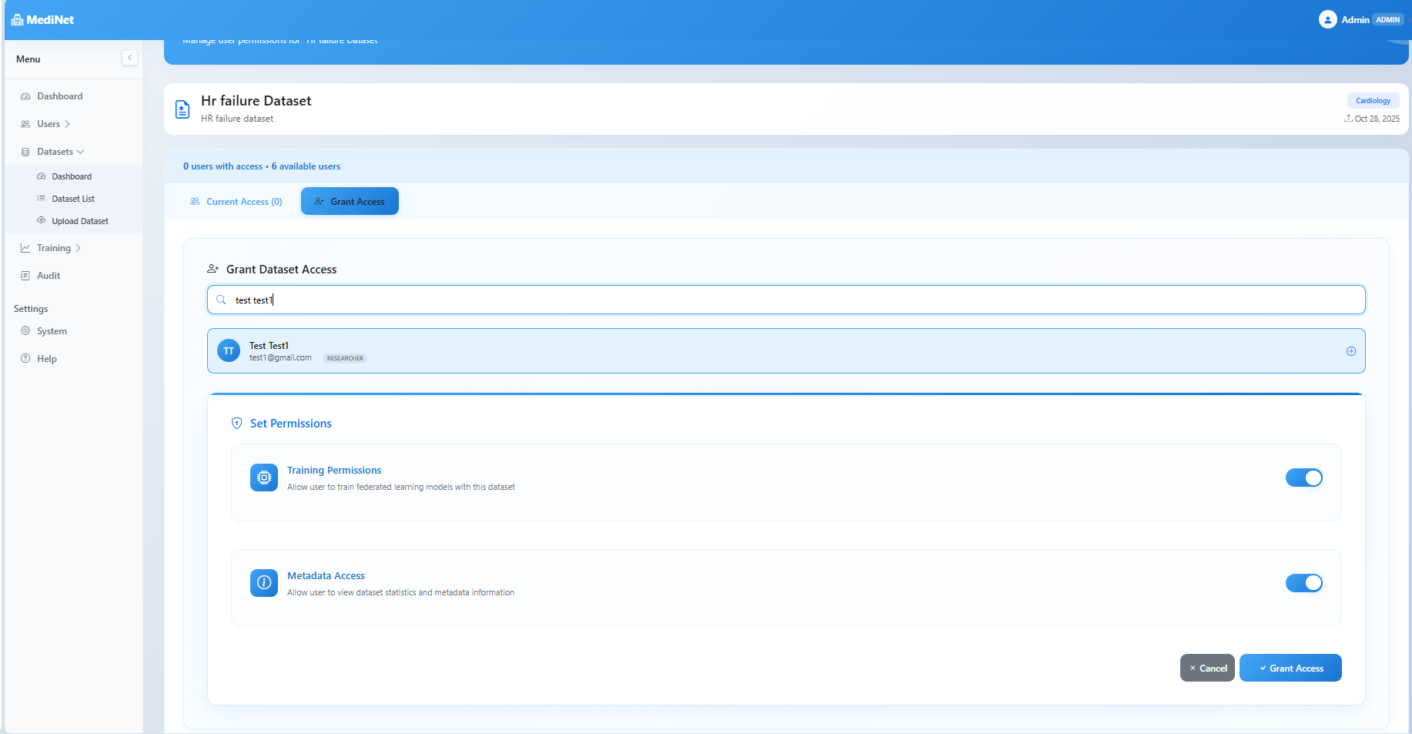Open the Help section
1412x734 pixels.
tap(47, 358)
